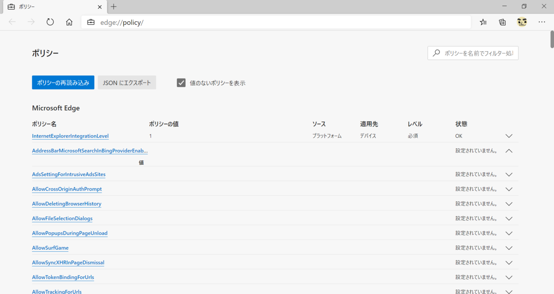Click ポリシーの再読み込み button
Viewport: 554px width, 294px height.
pyautogui.click(x=63, y=82)
